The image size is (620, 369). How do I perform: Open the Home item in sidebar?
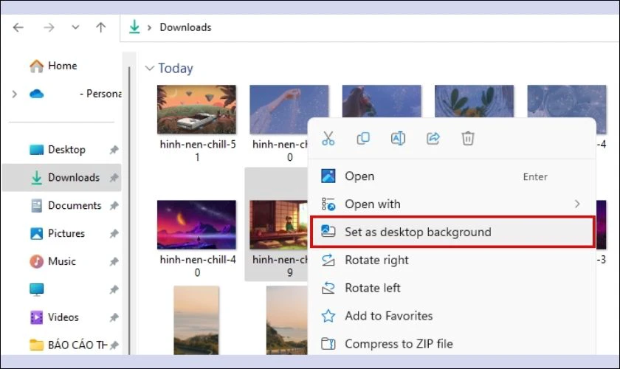click(61, 66)
